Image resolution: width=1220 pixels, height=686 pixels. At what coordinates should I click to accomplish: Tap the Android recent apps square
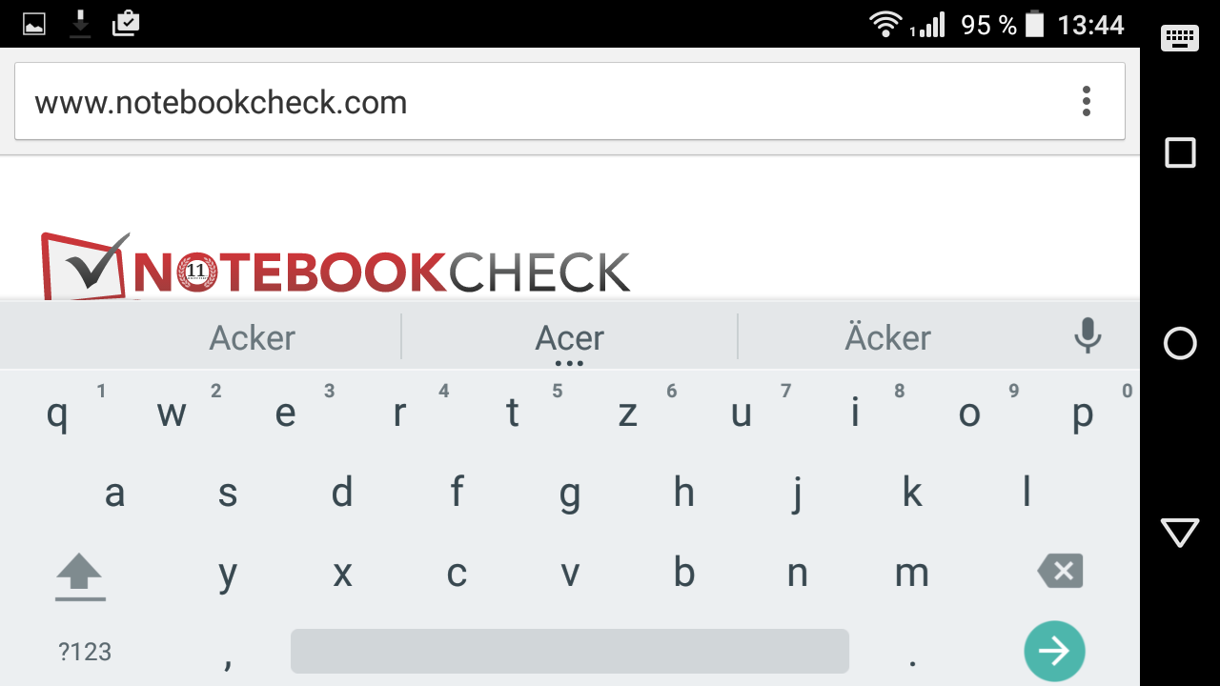[x=1180, y=152]
